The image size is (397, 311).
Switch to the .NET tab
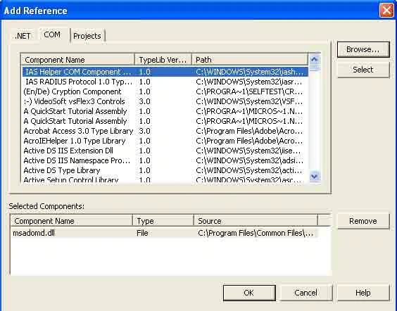(23, 36)
